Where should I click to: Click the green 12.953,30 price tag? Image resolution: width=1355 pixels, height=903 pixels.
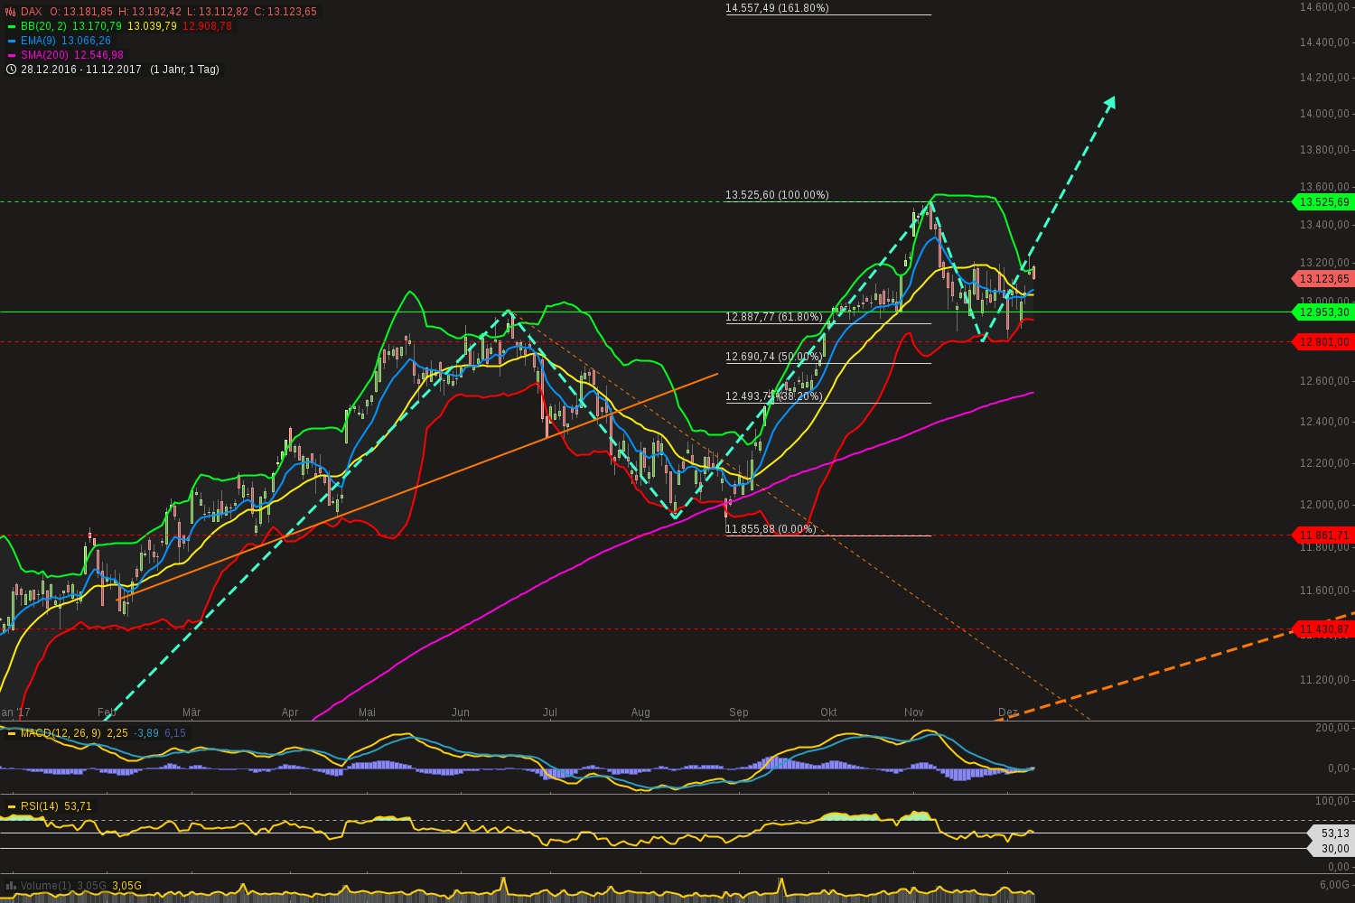[x=1324, y=312]
